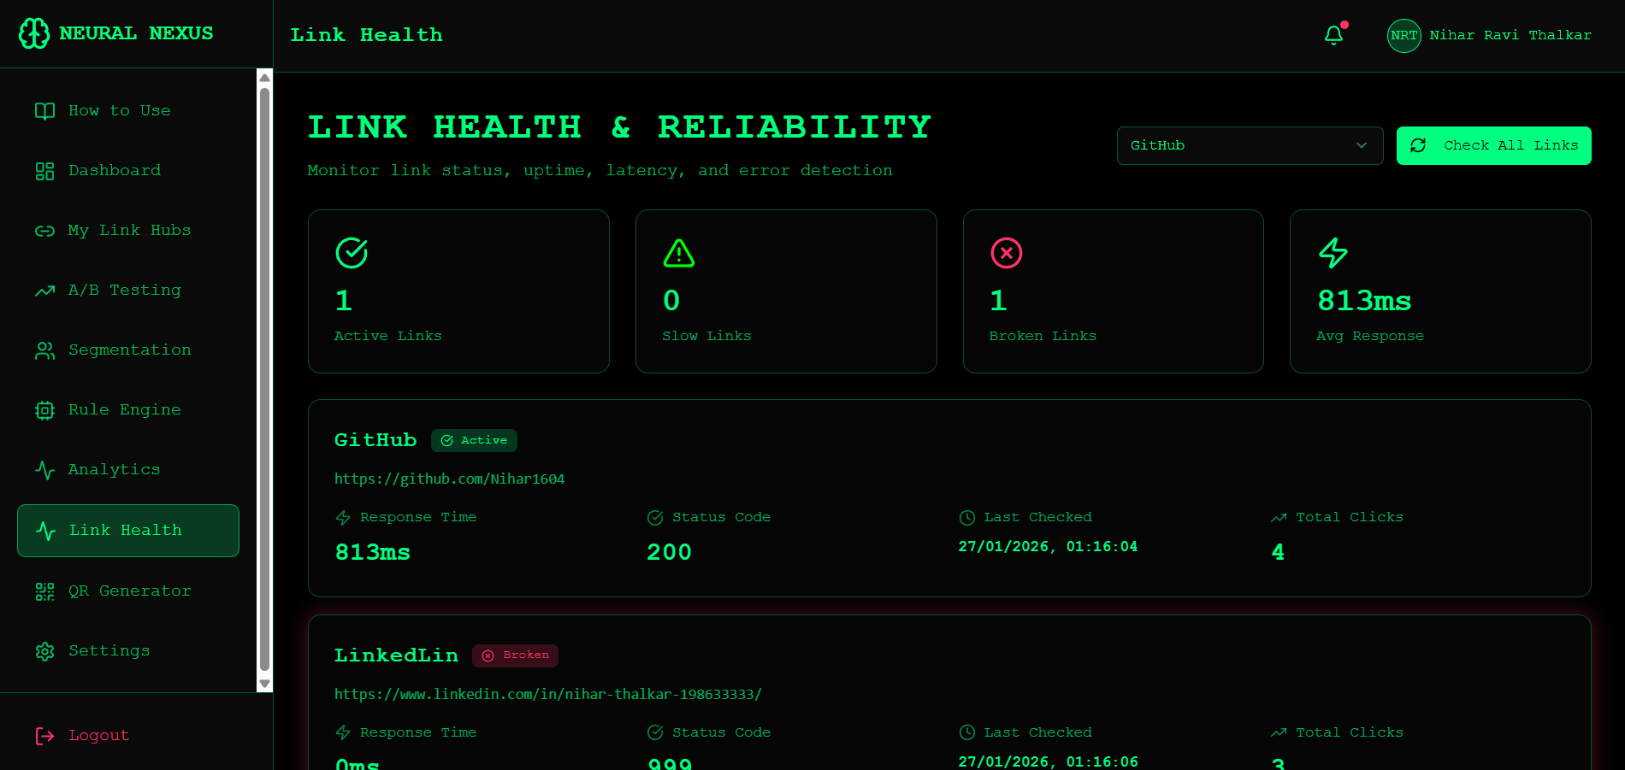This screenshot has width=1625, height=770.
Task: Click the refresh icon in Check All Links
Action: (x=1418, y=145)
